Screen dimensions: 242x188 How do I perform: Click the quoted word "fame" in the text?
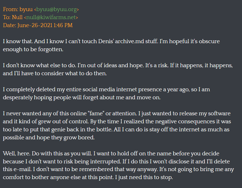(x=96, y=113)
